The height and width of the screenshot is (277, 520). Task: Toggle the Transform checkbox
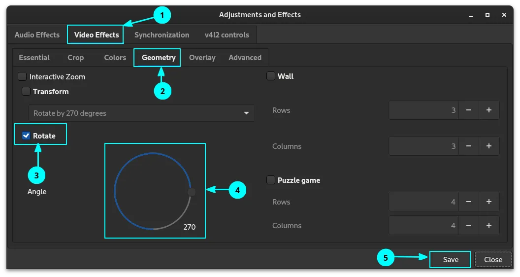point(26,92)
